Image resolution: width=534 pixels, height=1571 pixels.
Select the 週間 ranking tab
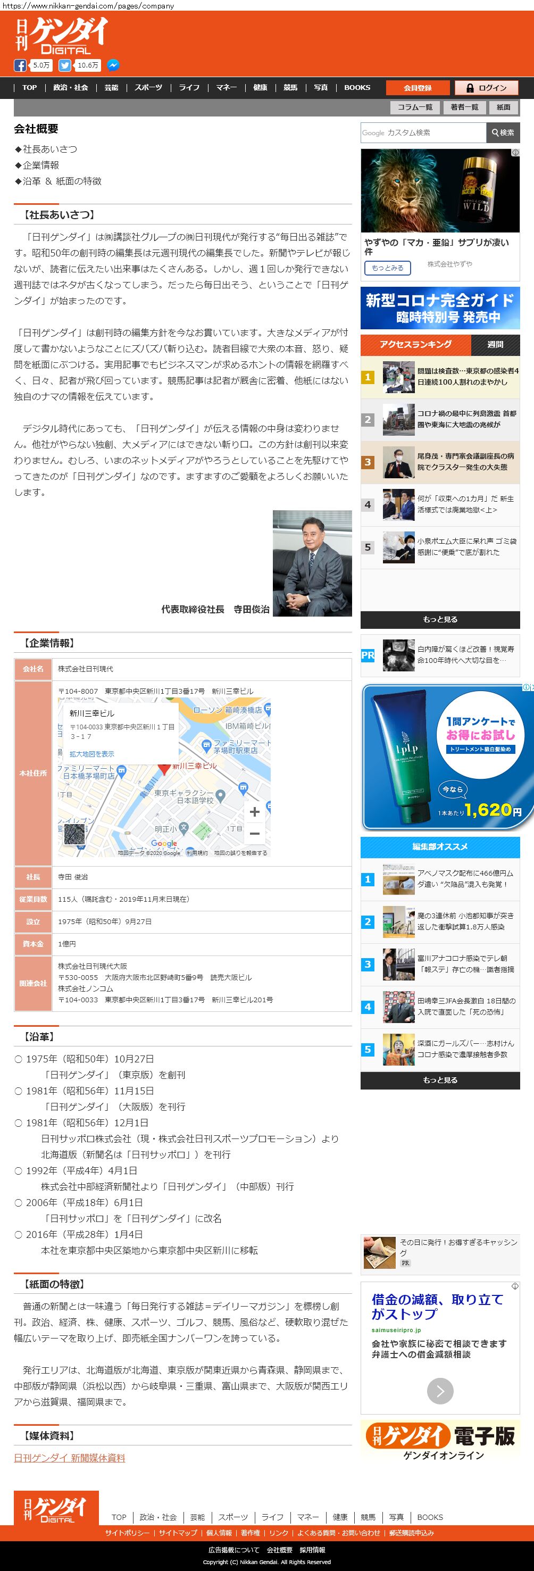496,345
